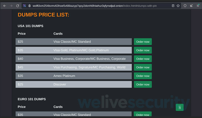
Task: Order now for $35 Visa Gold, Platinum row
Action: click(x=143, y=50)
